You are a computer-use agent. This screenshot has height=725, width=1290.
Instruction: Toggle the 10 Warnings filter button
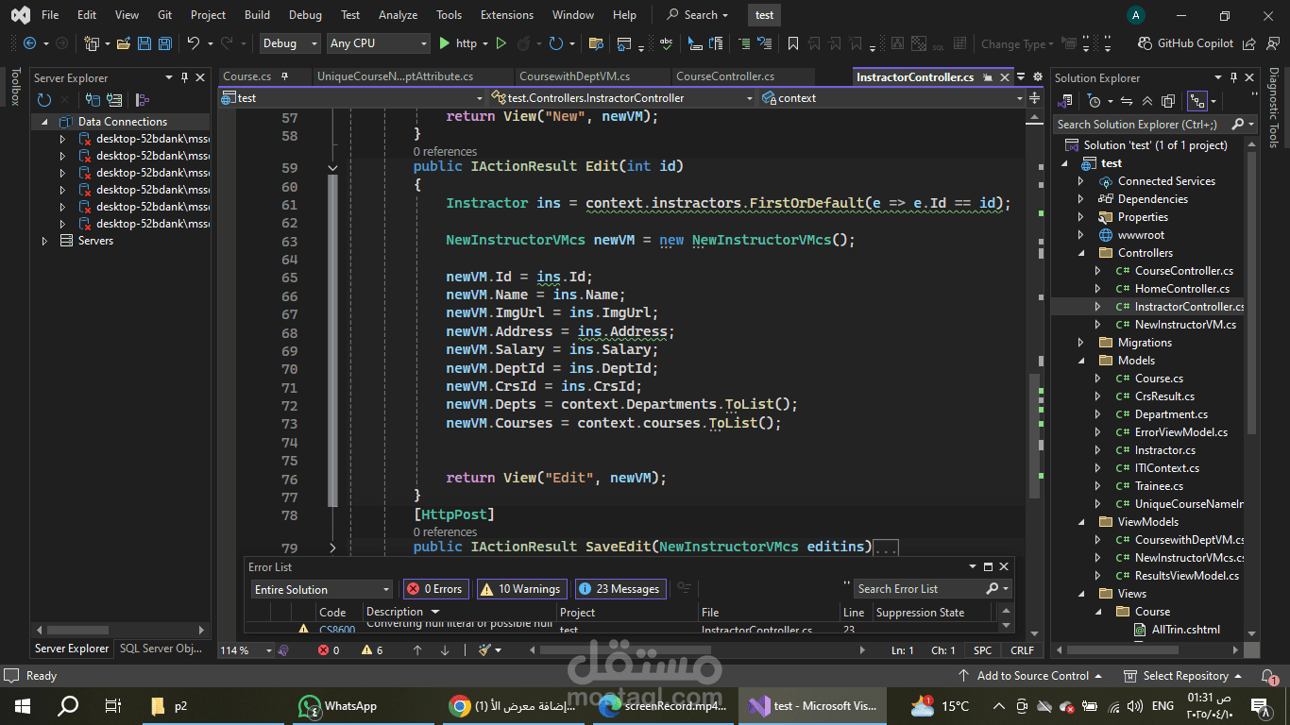[x=521, y=589]
